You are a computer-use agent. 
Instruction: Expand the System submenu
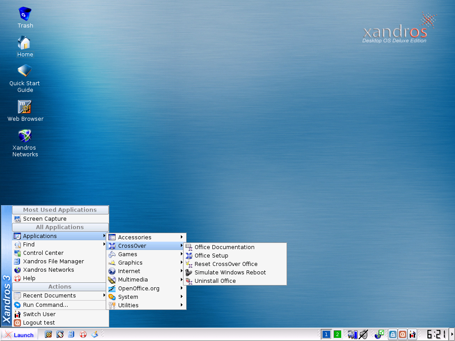pyautogui.click(x=146, y=297)
